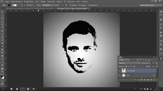Filter layers by adjustment icon

pyautogui.click(x=140, y=60)
